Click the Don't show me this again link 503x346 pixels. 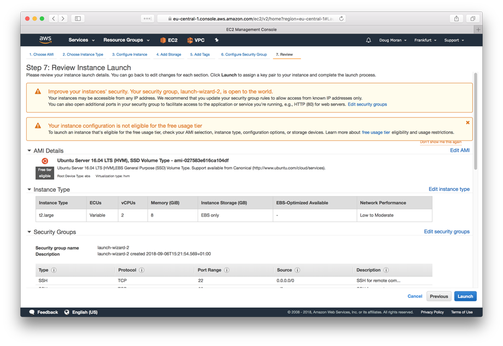pyautogui.click(x=441, y=142)
